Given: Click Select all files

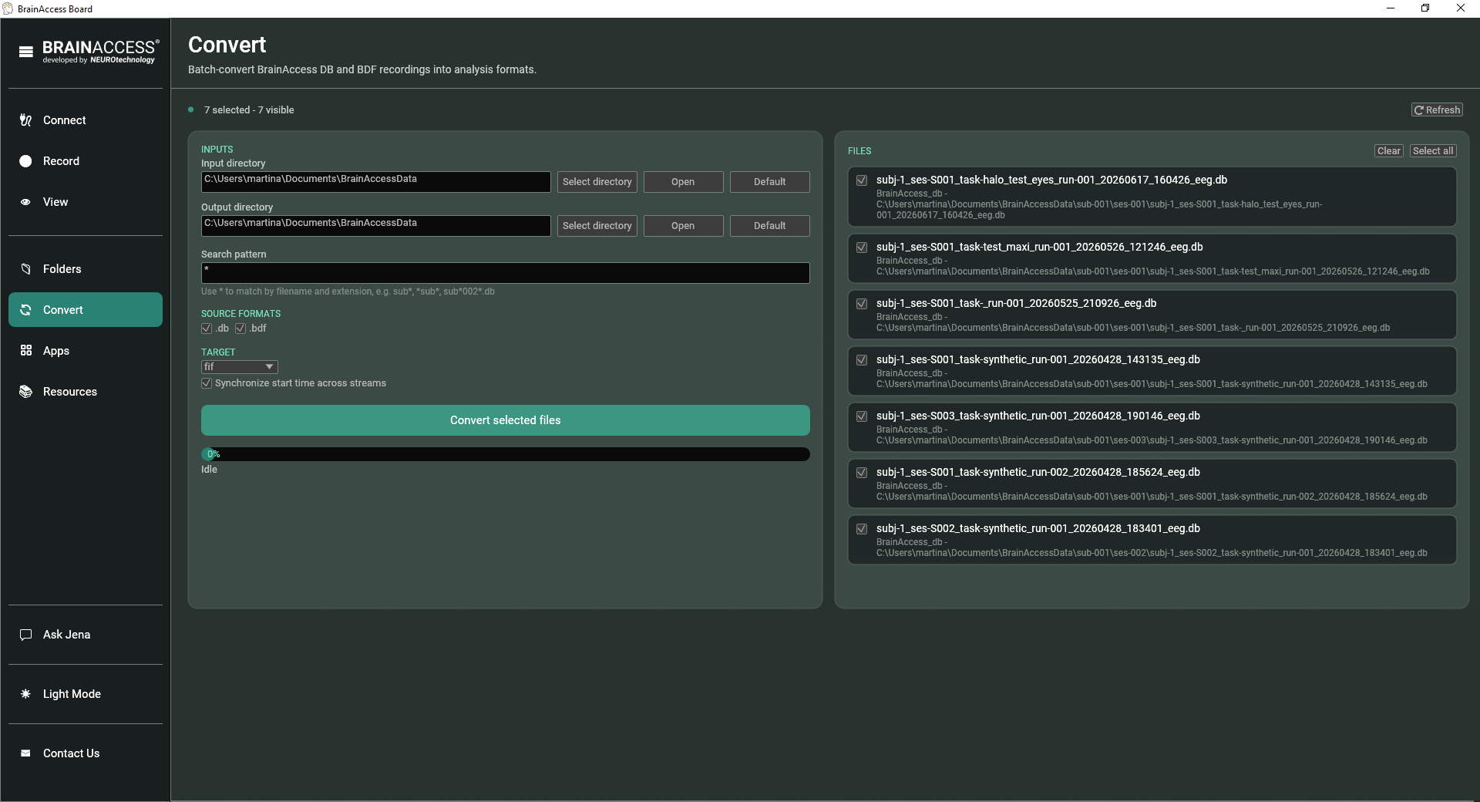Looking at the screenshot, I should (1433, 151).
